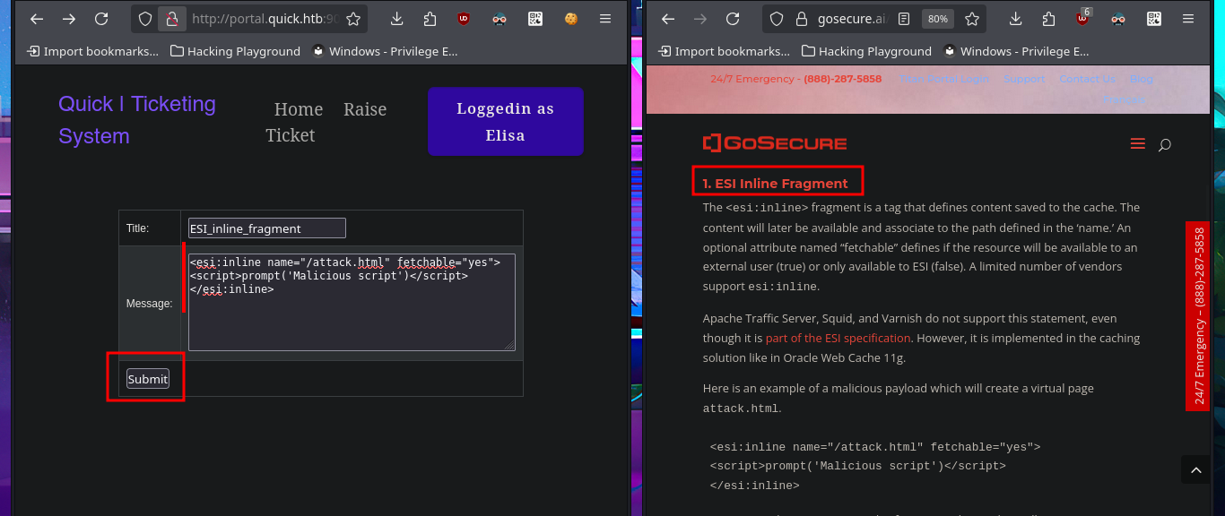This screenshot has height=516, width=1225.
Task: Reload the gosecure.ai page
Action: tap(733, 19)
